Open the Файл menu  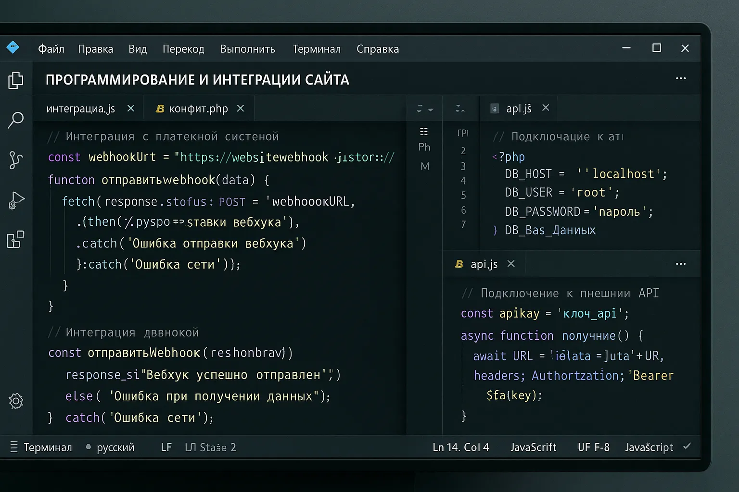[51, 49]
